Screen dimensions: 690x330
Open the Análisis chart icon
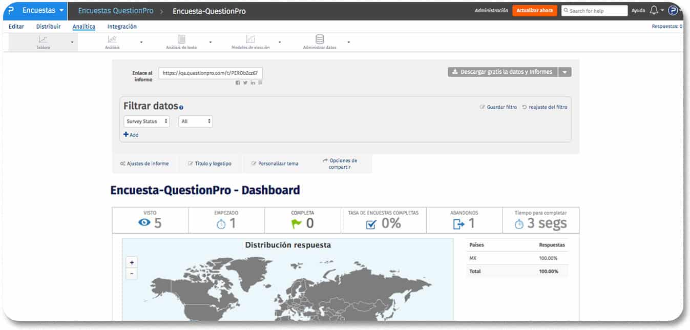click(x=112, y=39)
